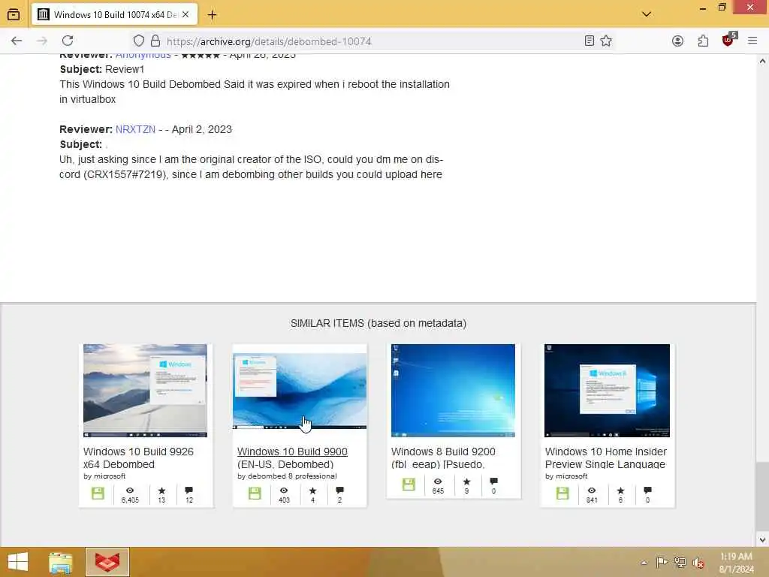The image size is (769, 577).
Task: Show hidden tray icons arrow
Action: (x=644, y=563)
